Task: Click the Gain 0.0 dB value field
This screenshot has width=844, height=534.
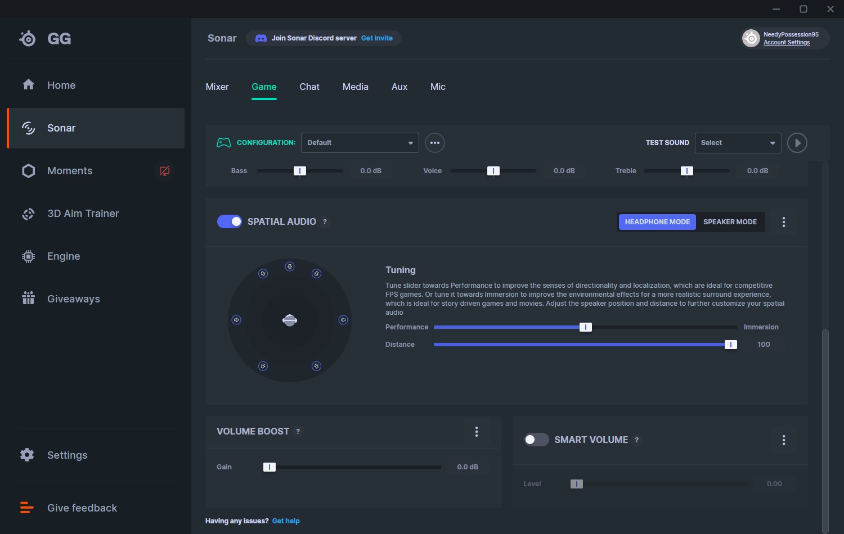Action: click(x=468, y=467)
